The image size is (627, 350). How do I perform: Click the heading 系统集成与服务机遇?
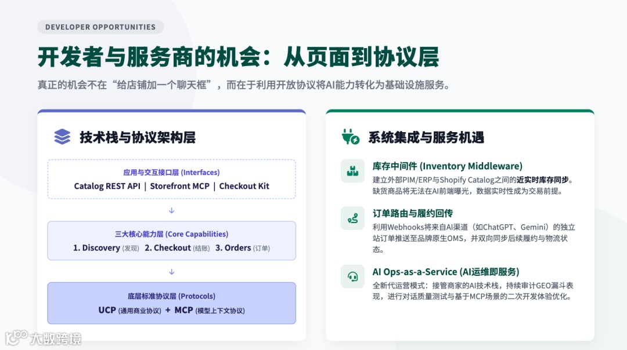pos(426,137)
